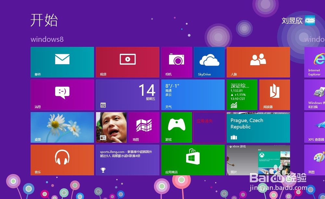Open the Calendar tile showing 14
325x199 pixels.
click(x=127, y=95)
